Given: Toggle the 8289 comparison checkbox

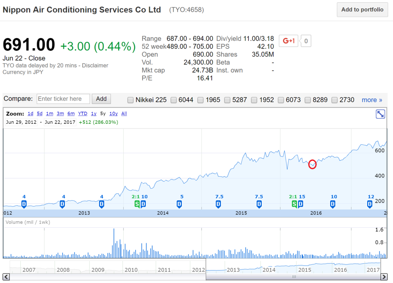Looking at the screenshot, I should point(307,100).
